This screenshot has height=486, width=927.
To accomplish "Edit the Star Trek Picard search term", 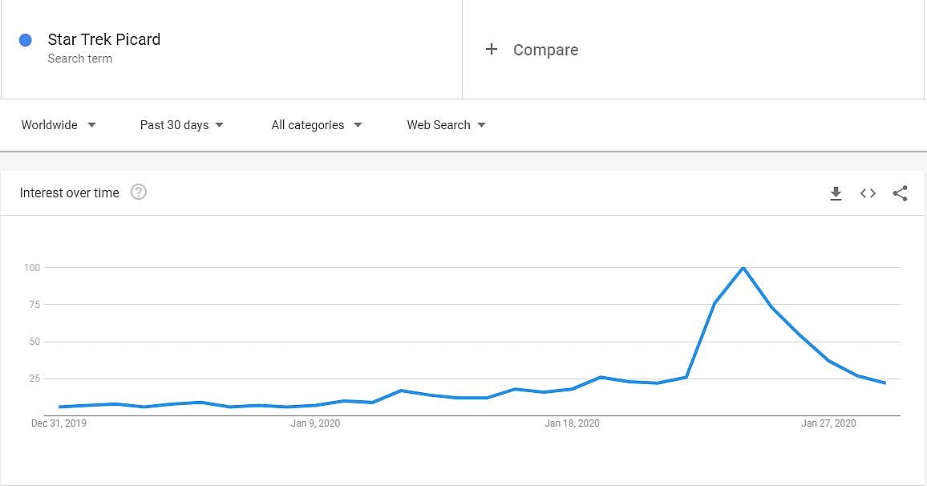I will tap(104, 39).
